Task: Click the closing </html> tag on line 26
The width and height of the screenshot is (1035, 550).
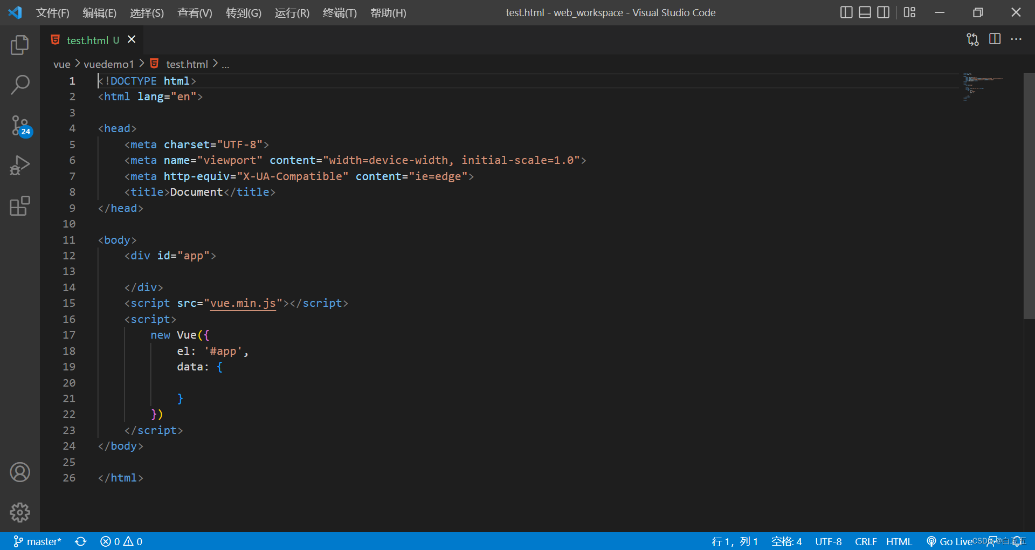Action: [120, 478]
